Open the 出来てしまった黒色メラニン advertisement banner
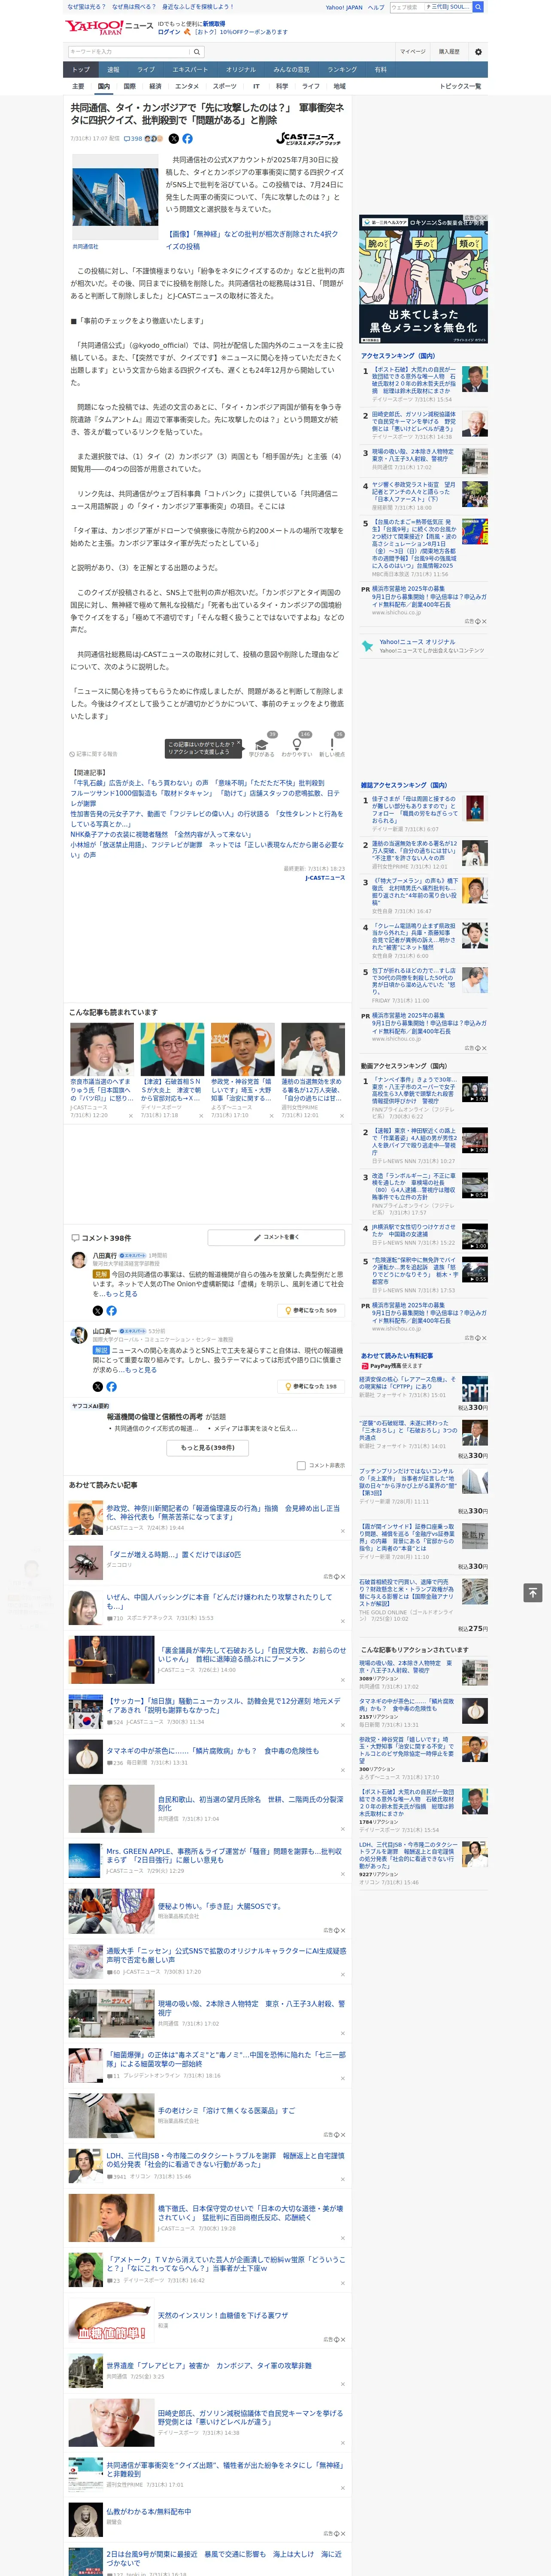This screenshot has width=551, height=2576. pyautogui.click(x=423, y=280)
